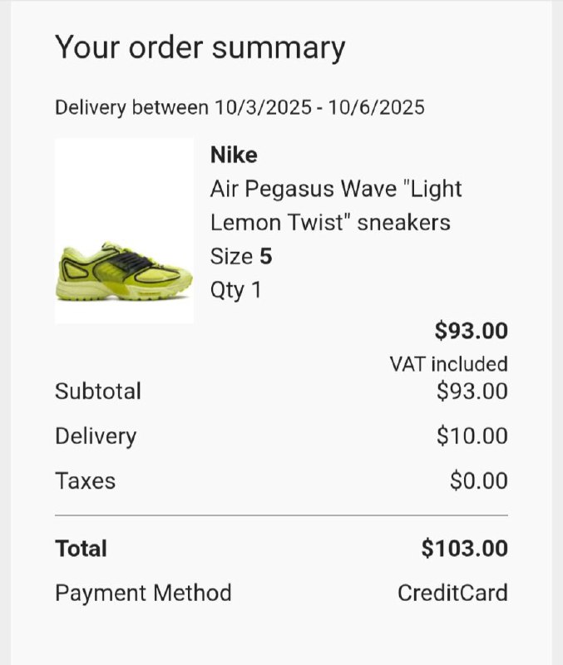The height and width of the screenshot is (665, 563).
Task: Open the Nike brand name link
Action: coord(234,155)
